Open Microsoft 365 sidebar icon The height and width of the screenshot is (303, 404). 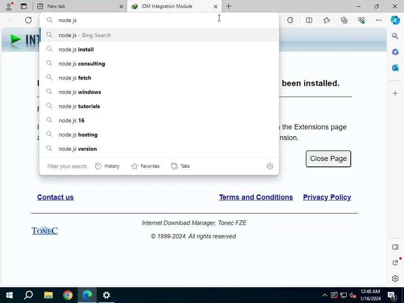395,52
